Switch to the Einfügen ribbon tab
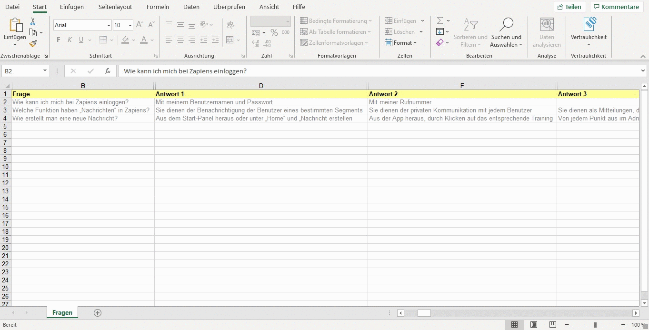649x330 pixels. pyautogui.click(x=72, y=7)
